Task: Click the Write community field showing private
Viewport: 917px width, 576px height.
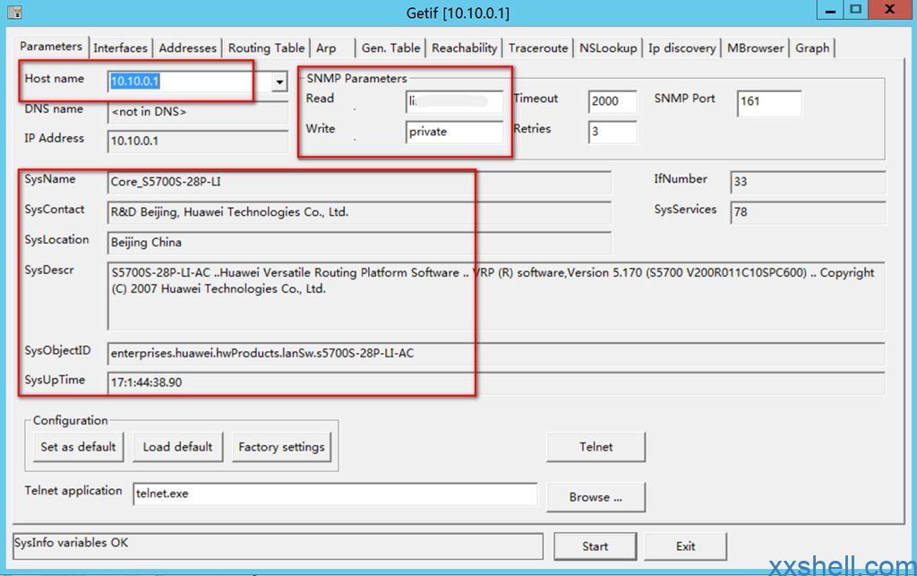Action: click(454, 132)
